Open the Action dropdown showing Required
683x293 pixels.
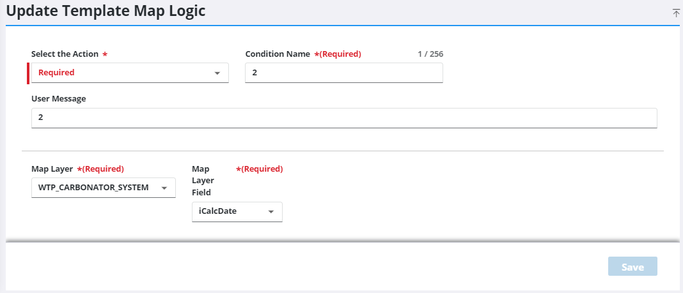[x=122, y=73]
